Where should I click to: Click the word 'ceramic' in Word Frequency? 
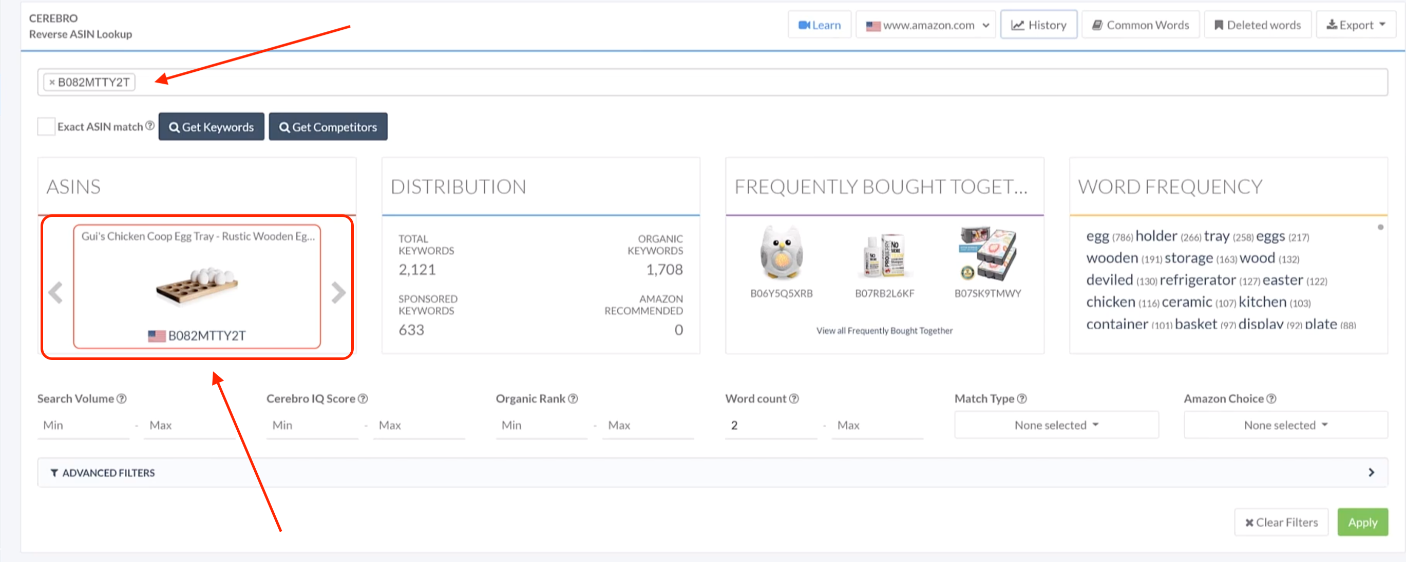click(x=1187, y=302)
